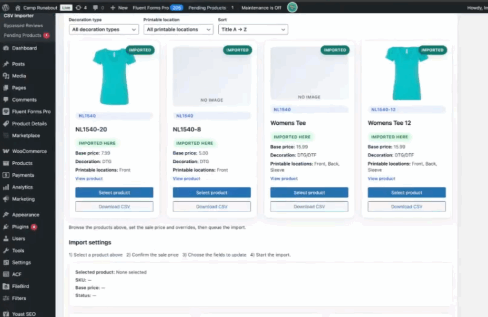
Task: Open the printable locations dropdown
Action: tap(178, 30)
